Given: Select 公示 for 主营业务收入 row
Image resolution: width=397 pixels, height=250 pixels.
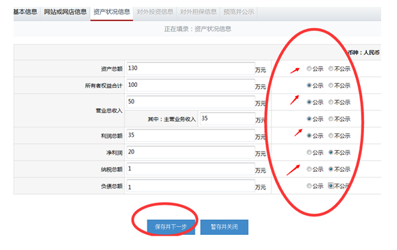Looking at the screenshot, I should (309, 118).
